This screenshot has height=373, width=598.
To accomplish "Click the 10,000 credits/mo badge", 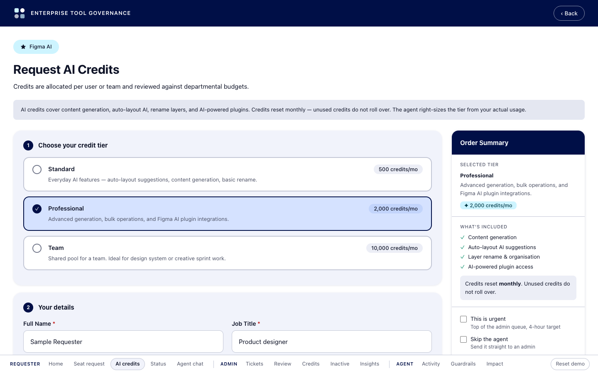I will (x=395, y=248).
